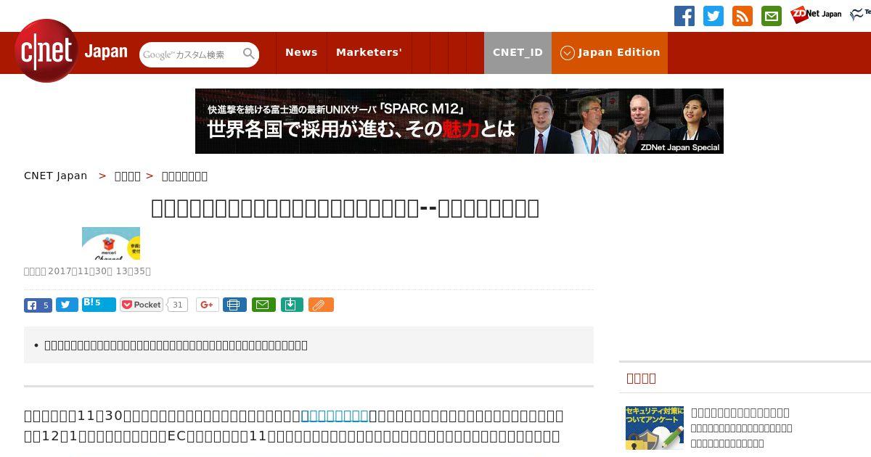The height and width of the screenshot is (457, 871).
Task: Visit the ZDNet Japan logo link
Action: 816,15
